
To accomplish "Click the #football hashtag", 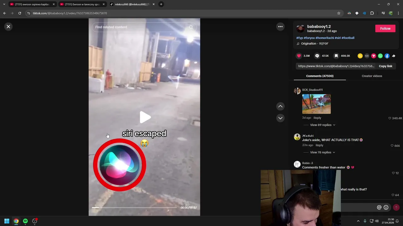I will pyautogui.click(x=348, y=38).
